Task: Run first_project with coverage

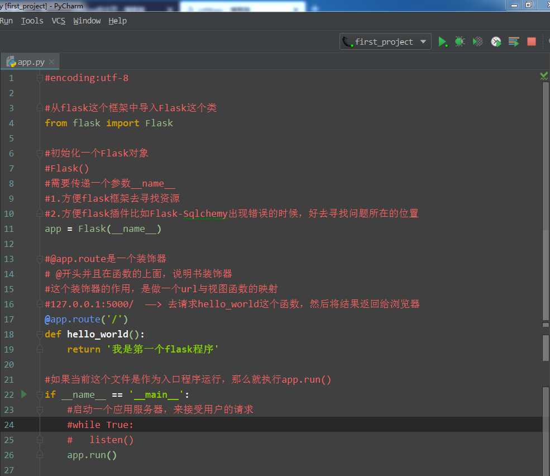Action: (x=477, y=42)
